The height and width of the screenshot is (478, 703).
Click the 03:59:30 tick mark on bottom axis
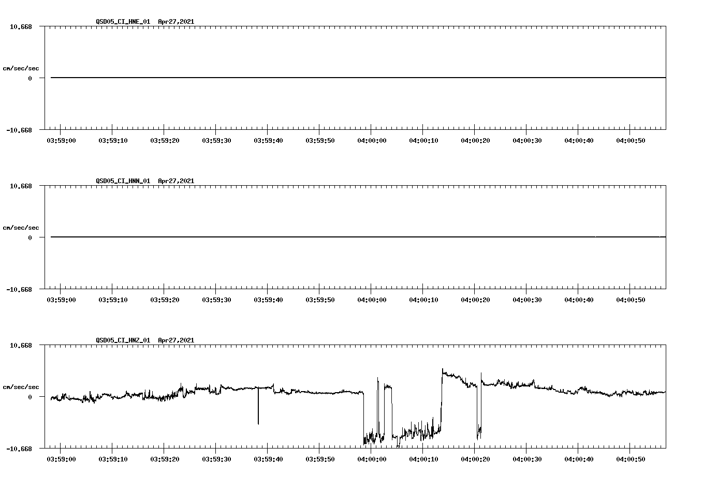[215, 450]
